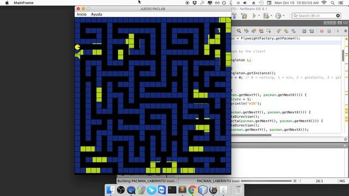Click Clean and Build icon in NetBeans

244,16
